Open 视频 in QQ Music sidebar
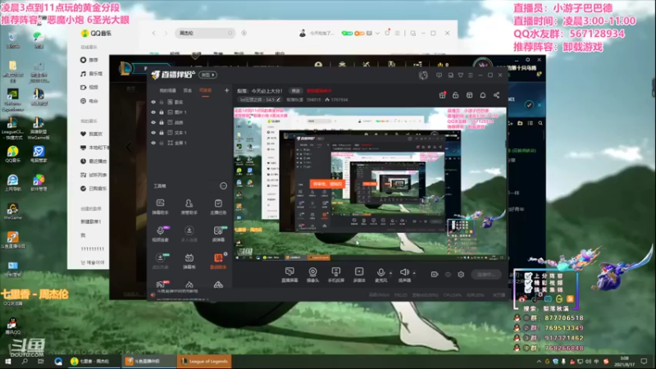Screen dimensions: 656x369 click(x=89, y=88)
